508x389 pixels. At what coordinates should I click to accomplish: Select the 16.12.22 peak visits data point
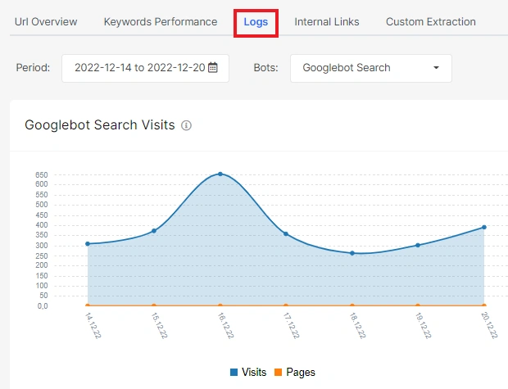(220, 174)
